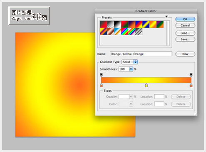Select the right opacity stop above gradient bar
The image size is (206, 152).
[x=191, y=75]
